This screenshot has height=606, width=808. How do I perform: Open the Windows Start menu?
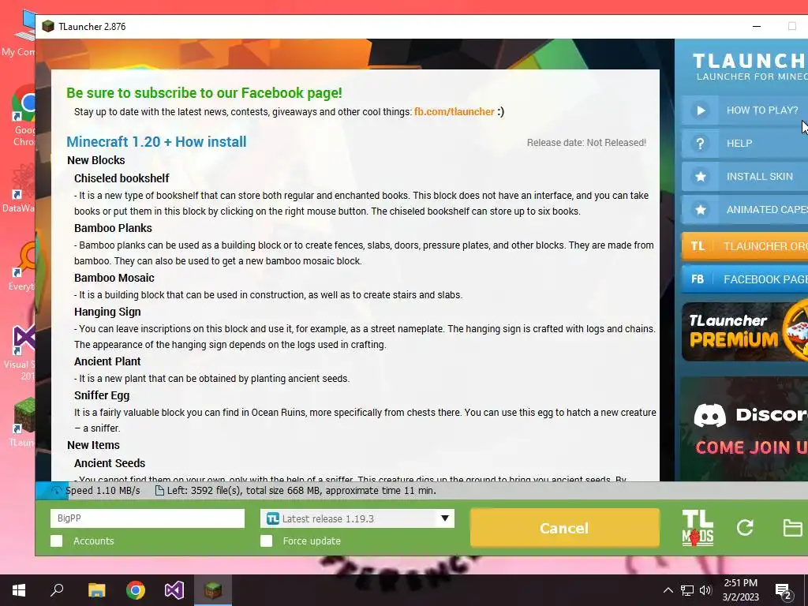pos(19,590)
